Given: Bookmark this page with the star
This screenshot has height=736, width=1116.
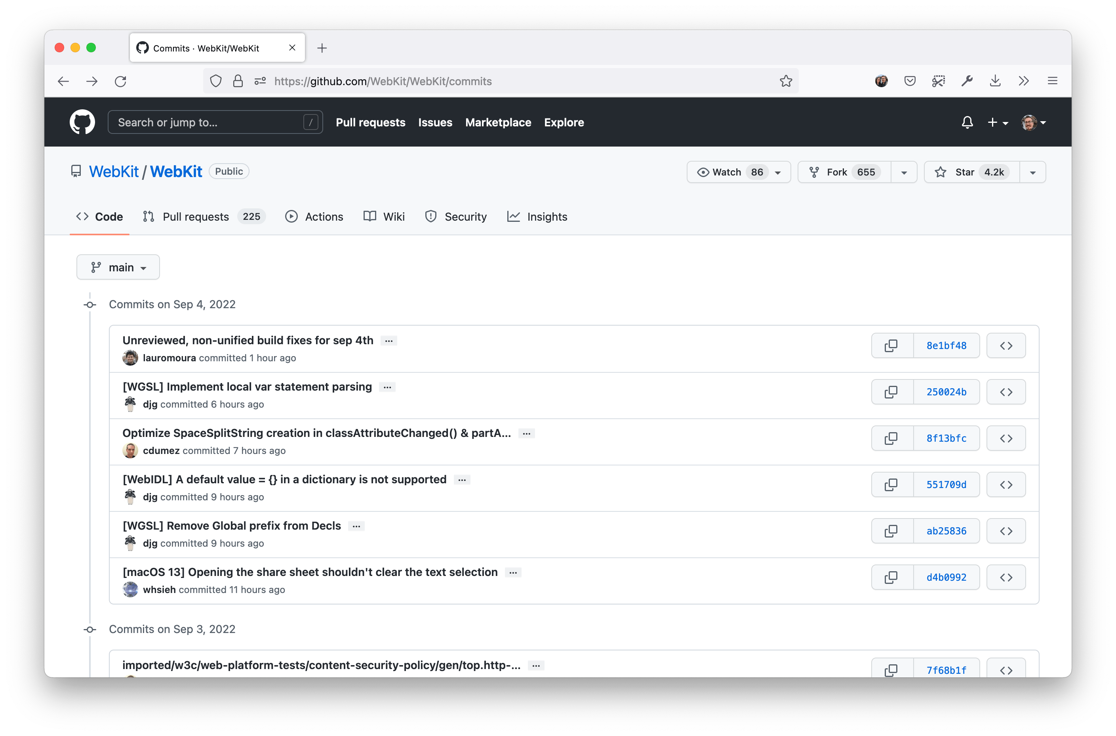Looking at the screenshot, I should click(786, 81).
